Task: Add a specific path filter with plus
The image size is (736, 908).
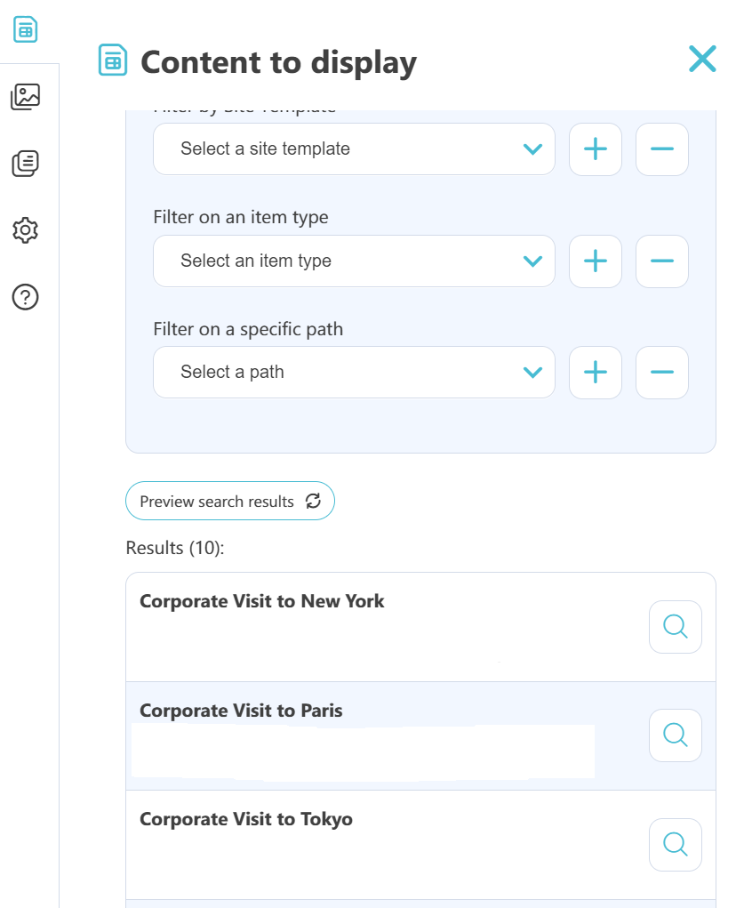Action: coord(596,373)
